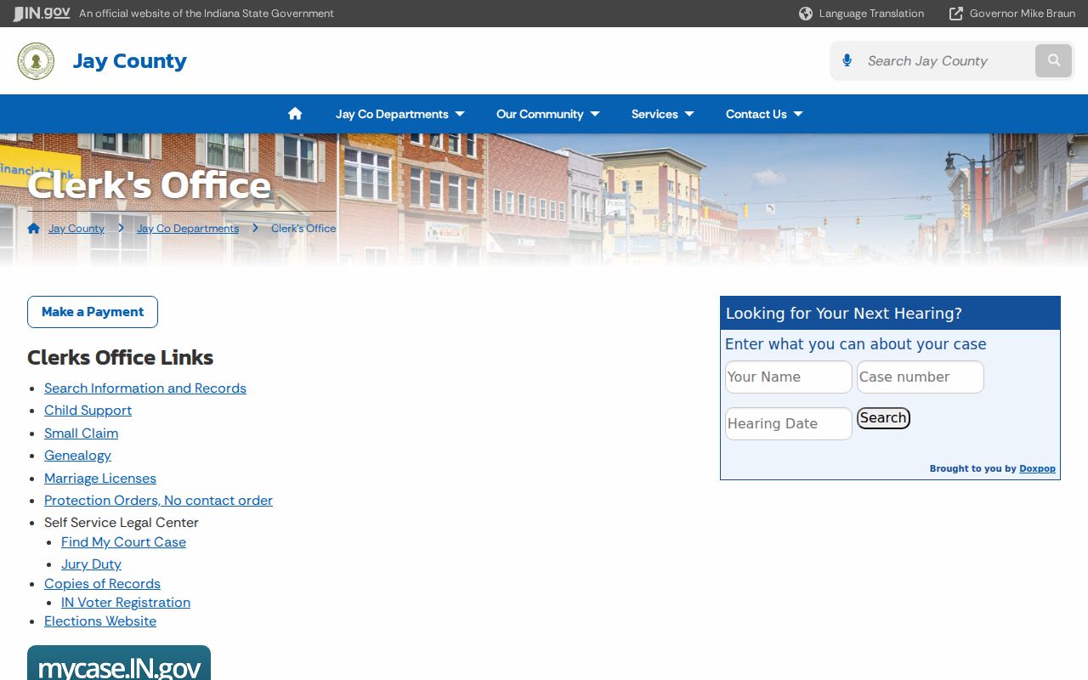Expand the Jay Co Departments menu
Image resolution: width=1088 pixels, height=680 pixels.
[400, 114]
